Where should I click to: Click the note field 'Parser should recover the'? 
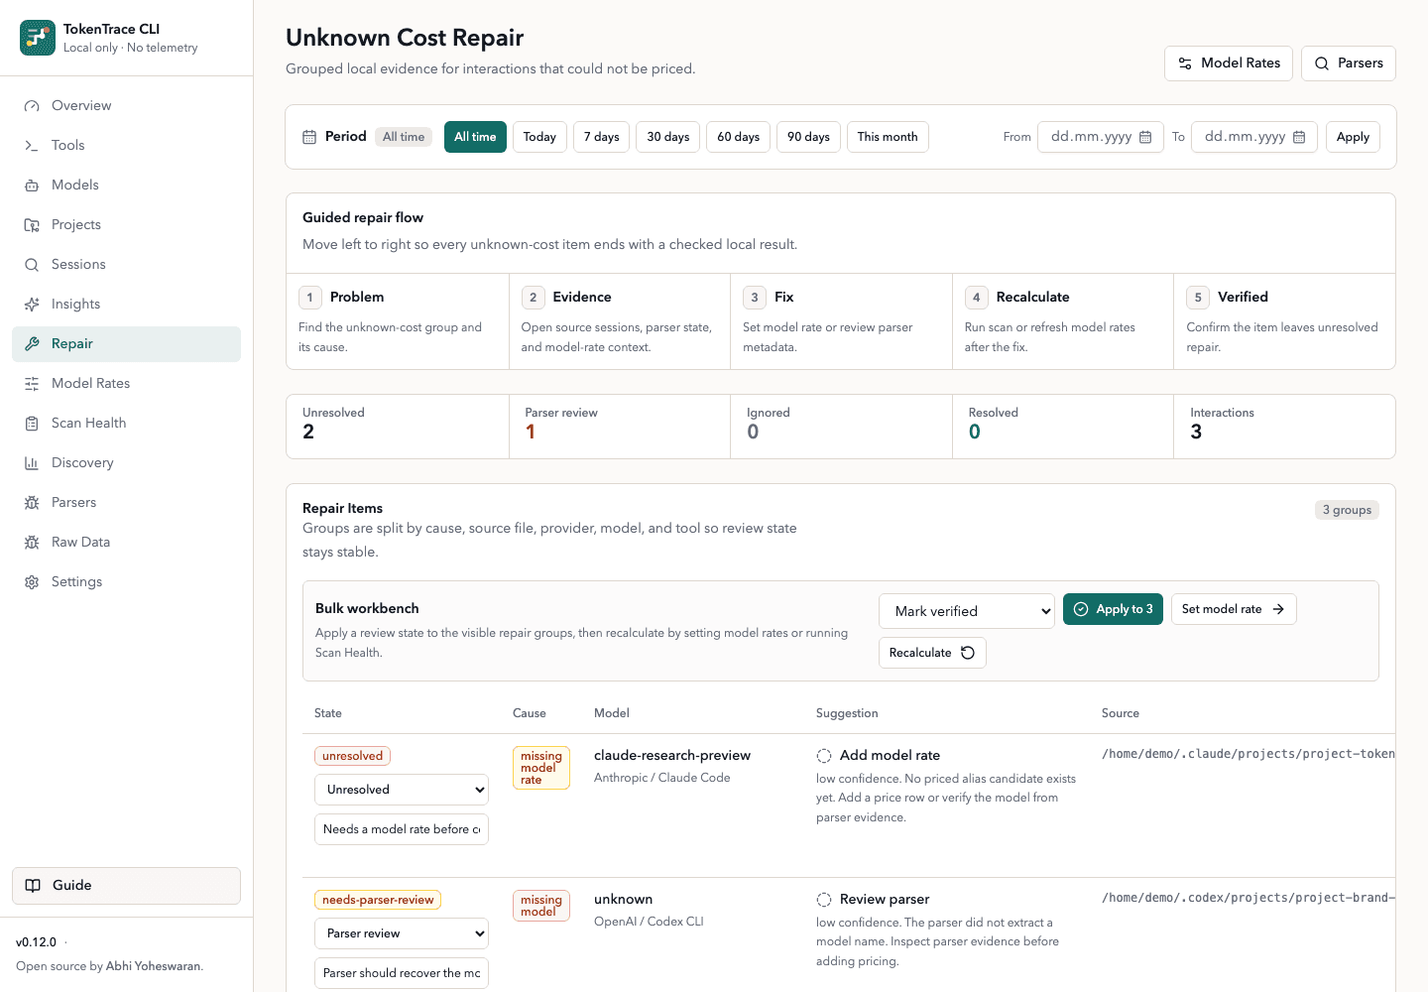click(x=402, y=973)
